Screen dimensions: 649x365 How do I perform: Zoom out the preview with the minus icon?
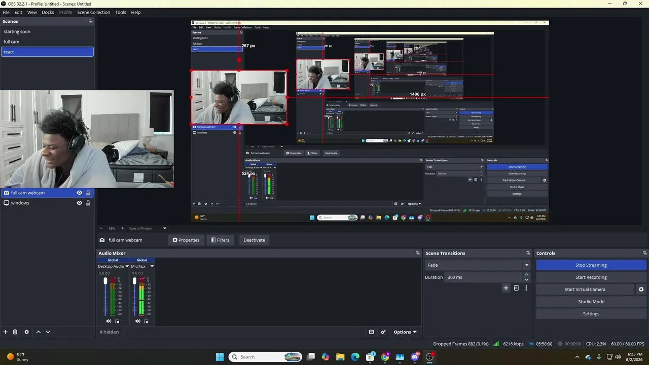101,228
